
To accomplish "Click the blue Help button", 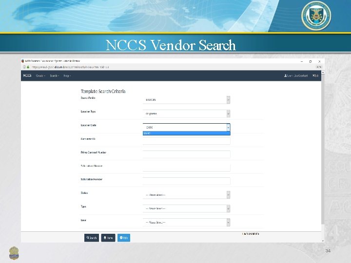I will point(124,238).
